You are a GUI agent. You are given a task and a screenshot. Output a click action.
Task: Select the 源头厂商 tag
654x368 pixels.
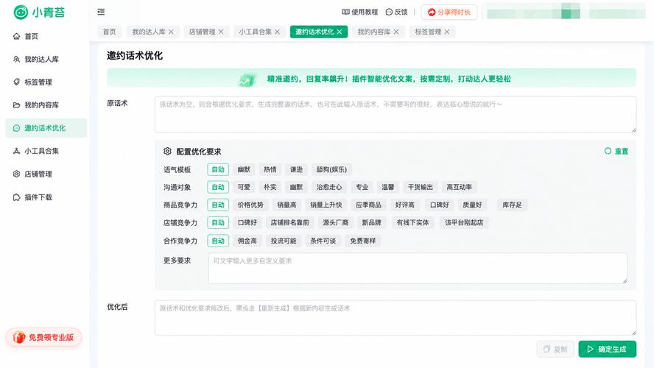[x=336, y=222]
